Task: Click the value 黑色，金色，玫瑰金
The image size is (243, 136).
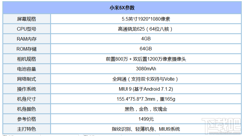Action: coord(146,109)
